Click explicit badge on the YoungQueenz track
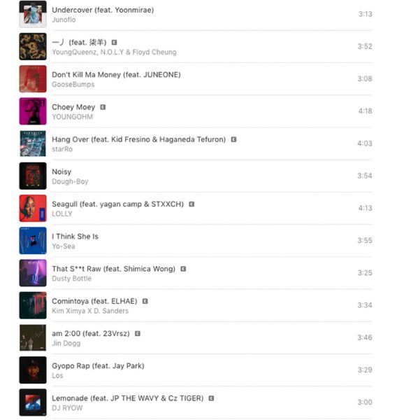This screenshot has height=420, width=397. [x=114, y=43]
